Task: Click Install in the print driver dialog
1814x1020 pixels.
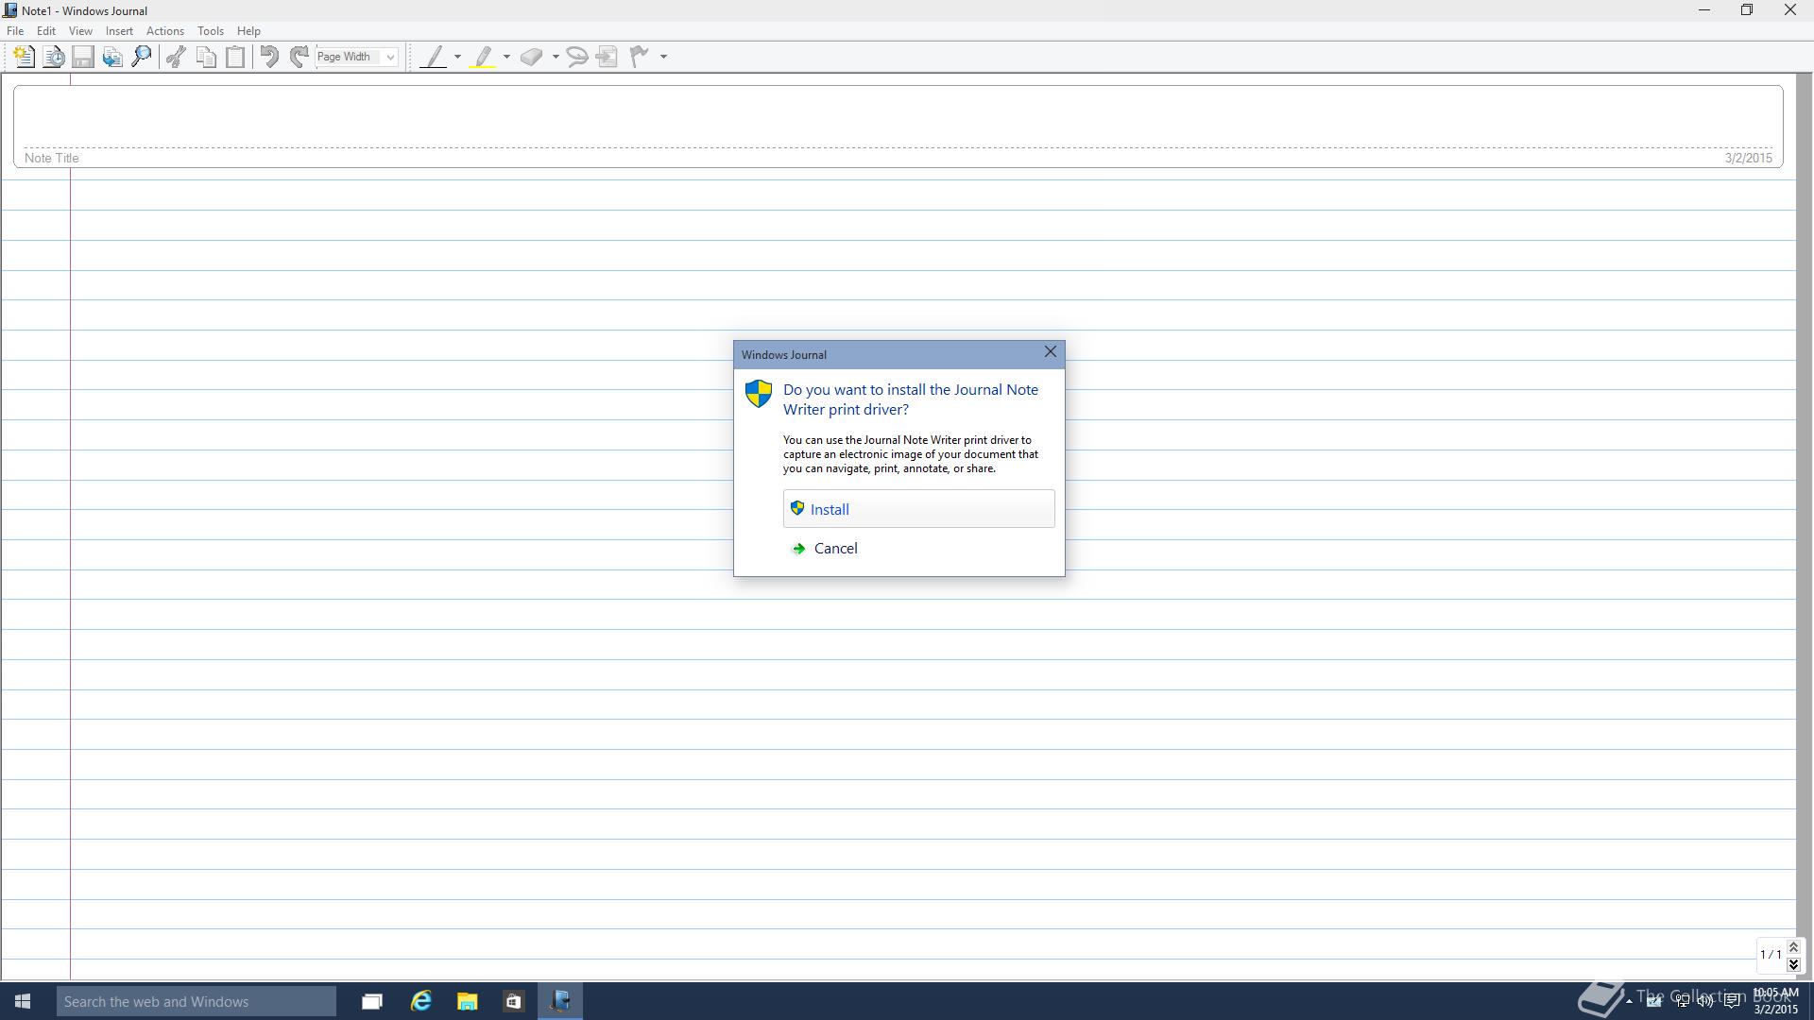Action: click(918, 509)
